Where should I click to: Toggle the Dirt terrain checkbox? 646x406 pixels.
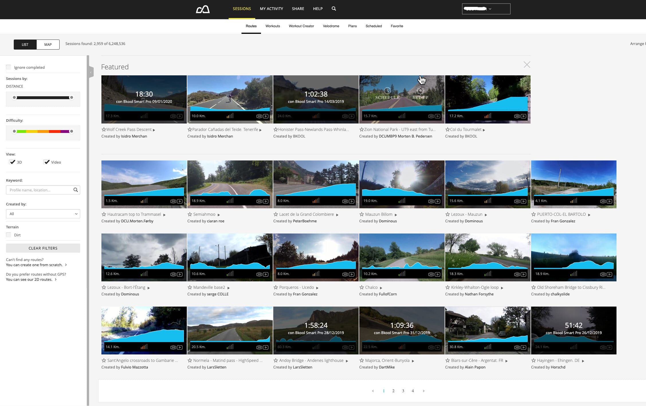pos(9,235)
